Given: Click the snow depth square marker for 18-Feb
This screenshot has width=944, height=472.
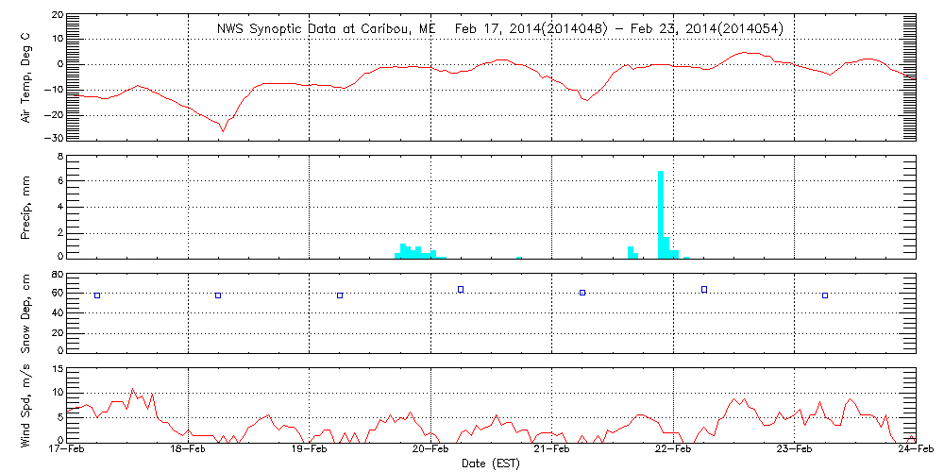Looking at the screenshot, I should 218,295.
